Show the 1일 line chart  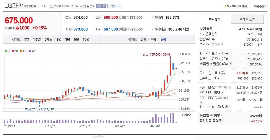coord(27,40)
